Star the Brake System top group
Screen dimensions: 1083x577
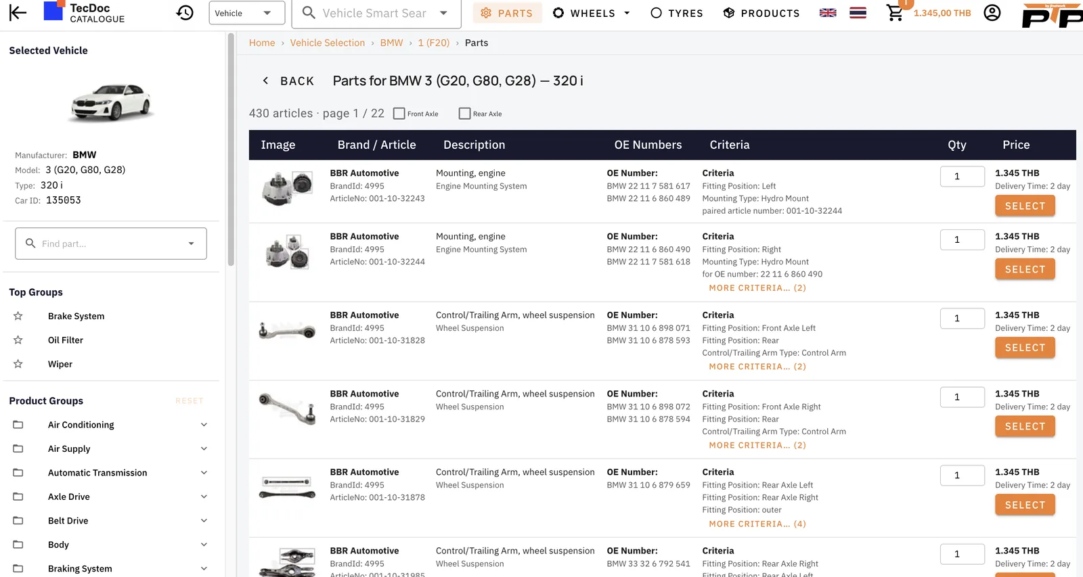coord(18,316)
